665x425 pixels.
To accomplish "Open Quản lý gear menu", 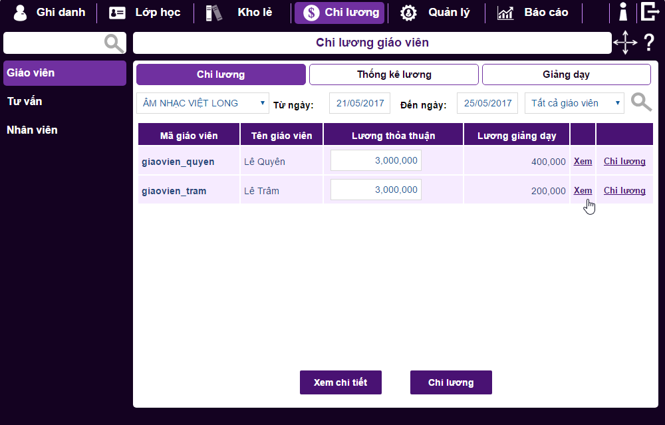I will point(436,13).
